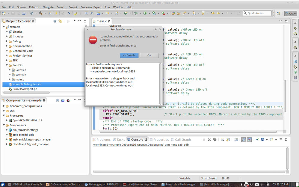299x187 pixels.
Task: Expand Generator_Configurations node
Action: 4,106
